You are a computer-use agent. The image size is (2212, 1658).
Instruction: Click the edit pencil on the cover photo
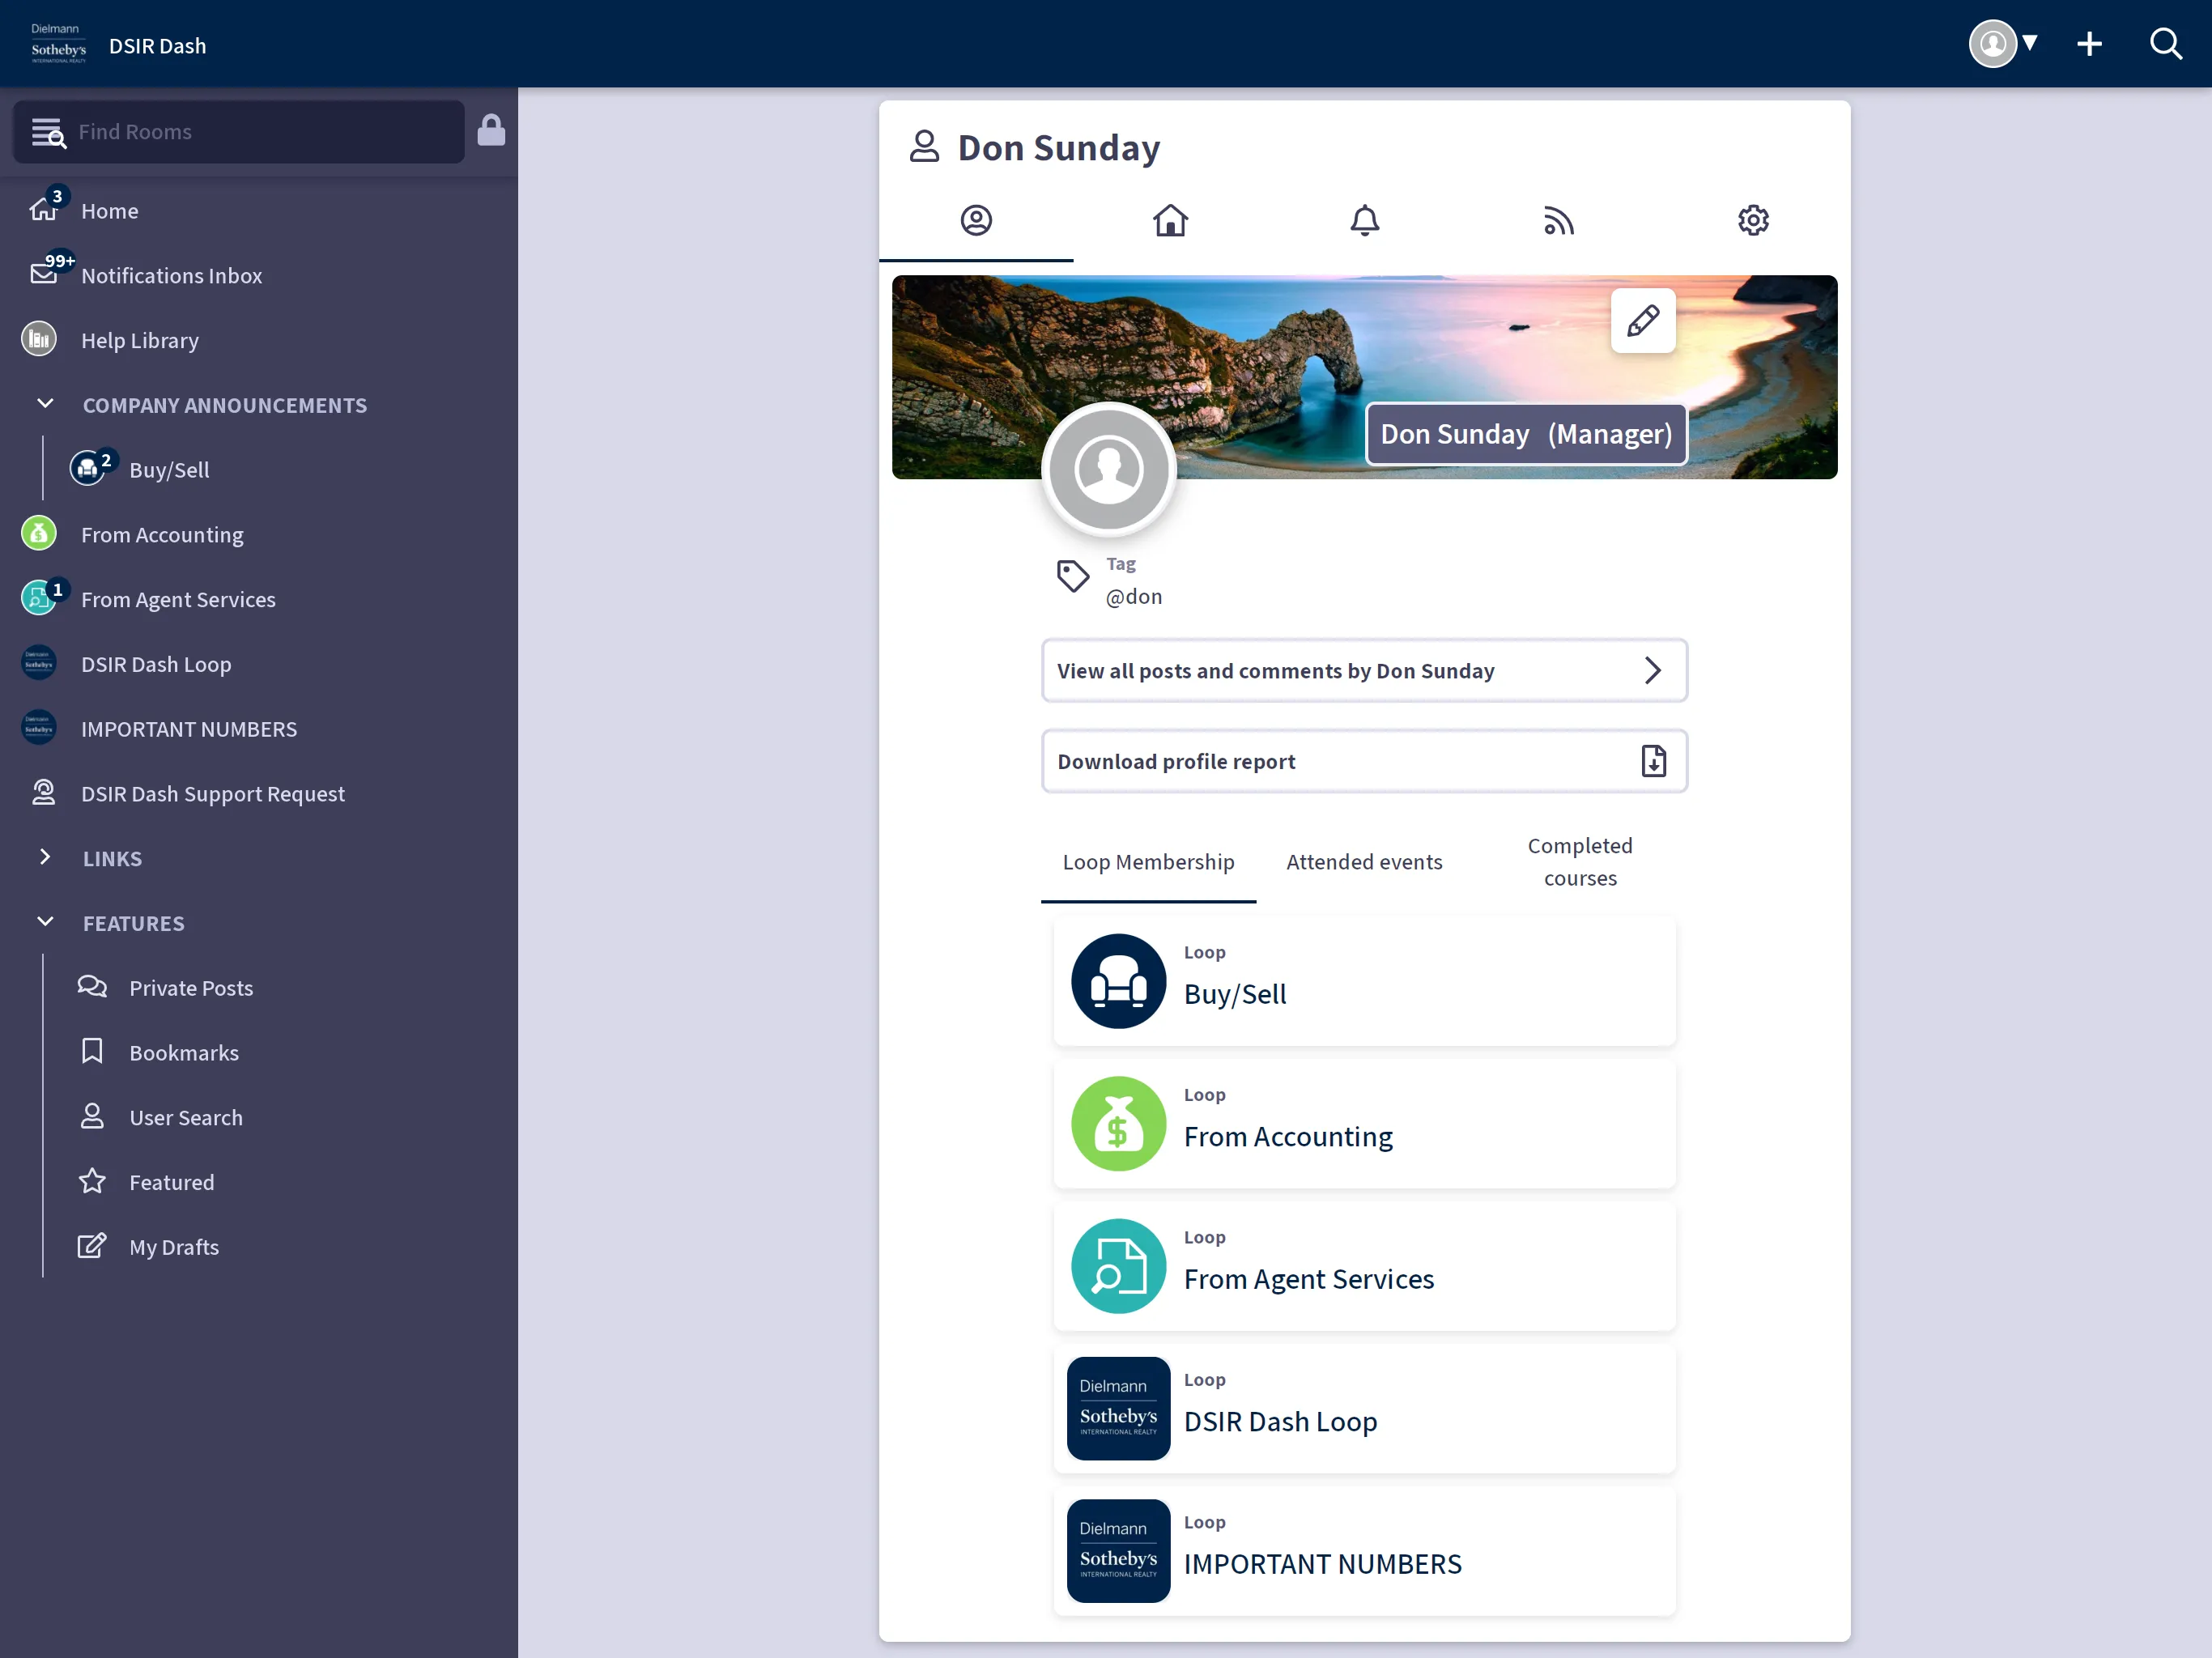pos(1643,321)
